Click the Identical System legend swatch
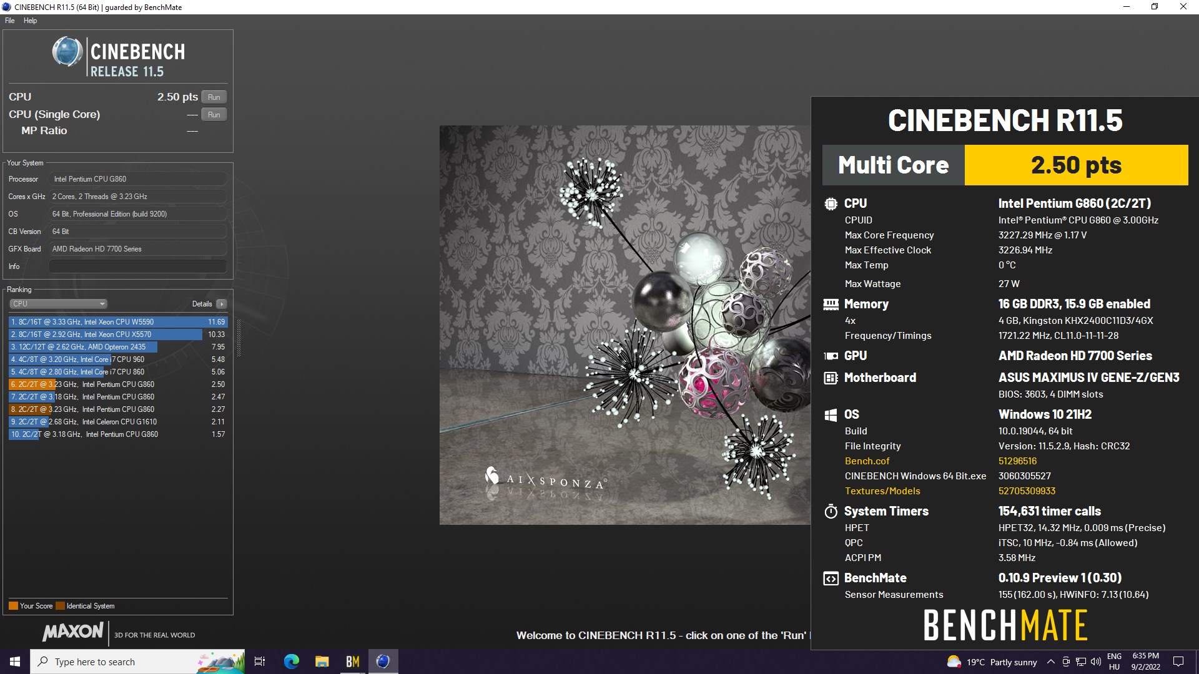Viewport: 1199px width, 674px height. pyautogui.click(x=60, y=606)
